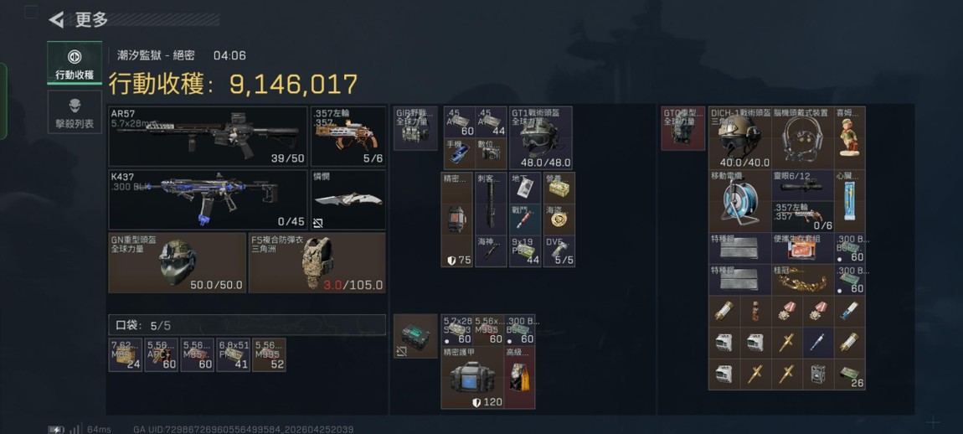Viewport: 963px width, 434px height.
Task: Select the 腦機頭戴式裝置 headset item
Action: 803,137
